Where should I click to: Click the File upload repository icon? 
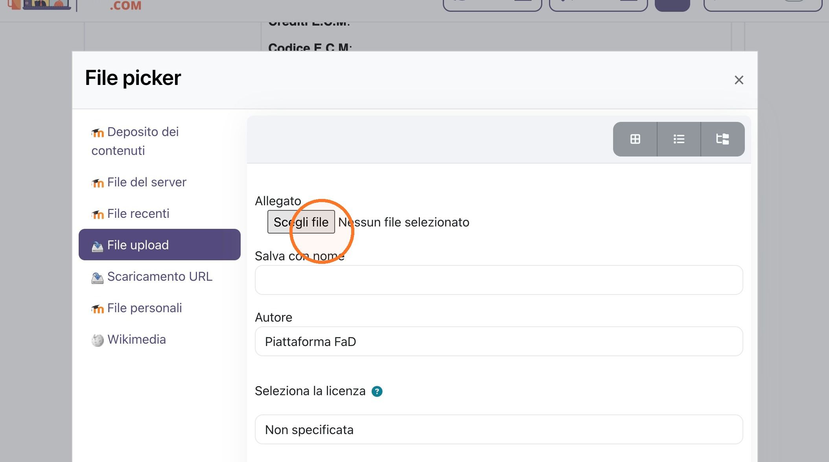coord(98,246)
